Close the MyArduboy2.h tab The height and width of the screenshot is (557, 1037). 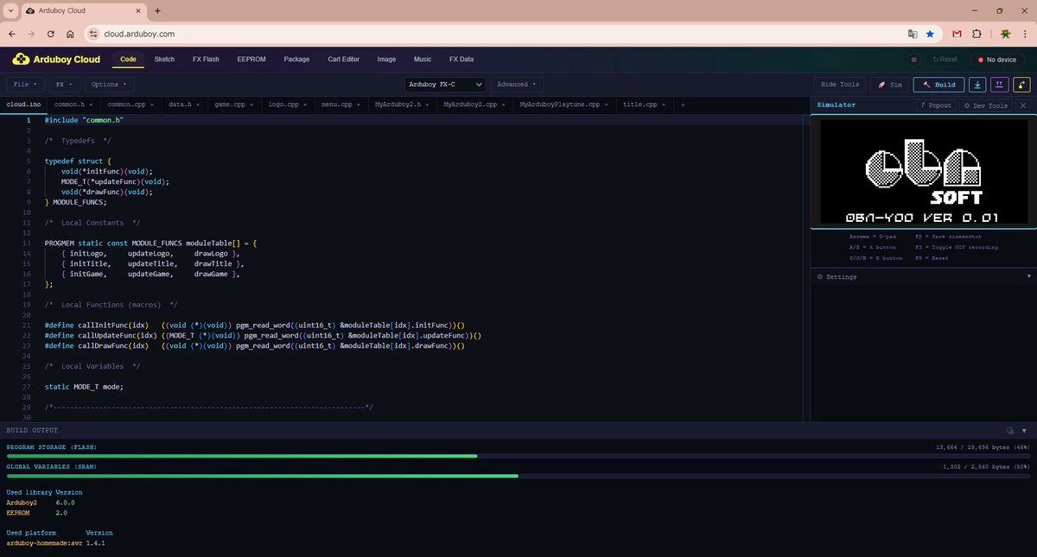[428, 104]
